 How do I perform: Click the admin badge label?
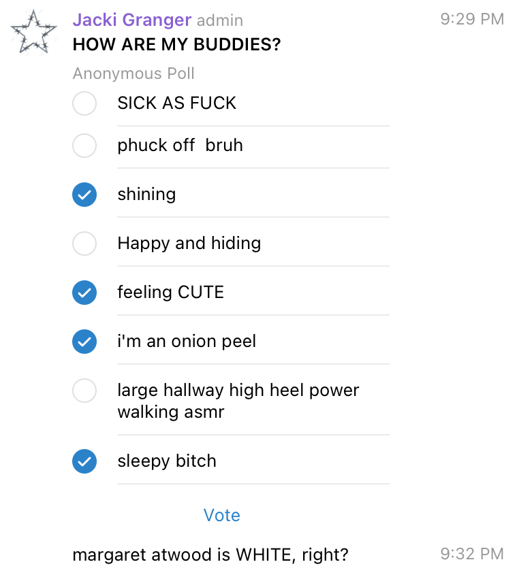click(x=220, y=20)
